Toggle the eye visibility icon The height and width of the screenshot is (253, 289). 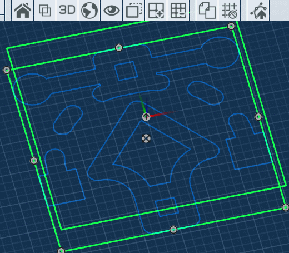[112, 11]
